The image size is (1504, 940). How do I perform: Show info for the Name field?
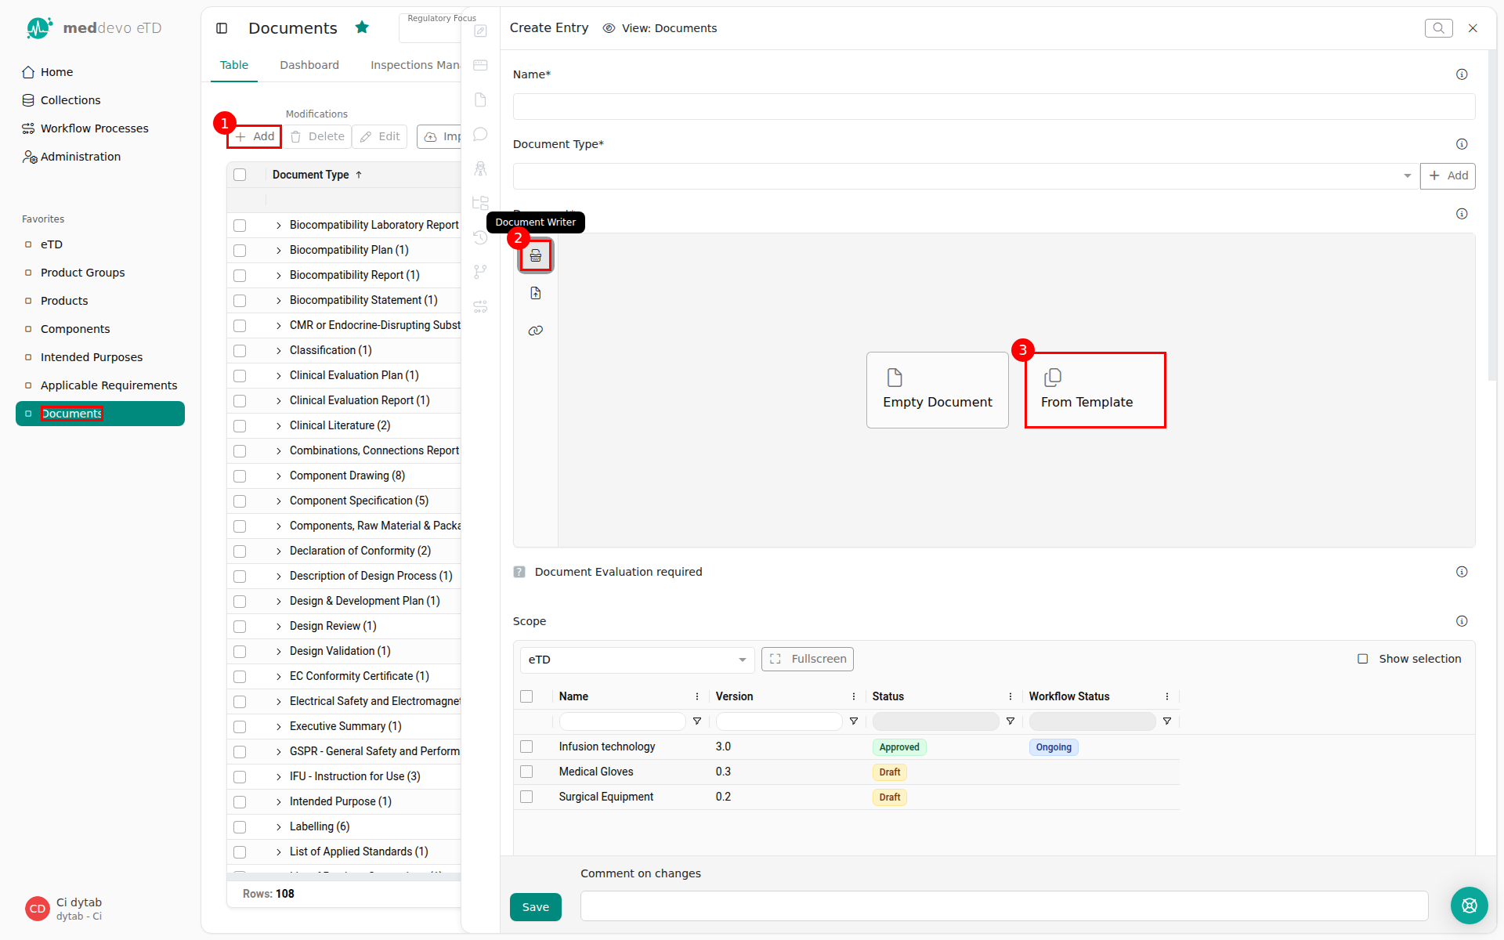pyautogui.click(x=1462, y=74)
